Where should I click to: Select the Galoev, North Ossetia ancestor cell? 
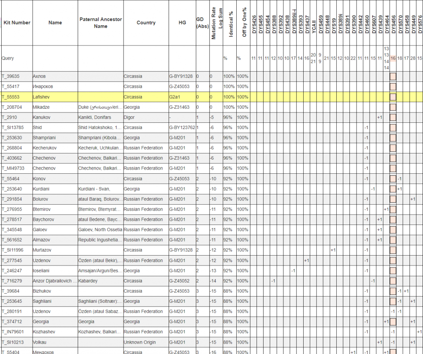click(x=100, y=230)
